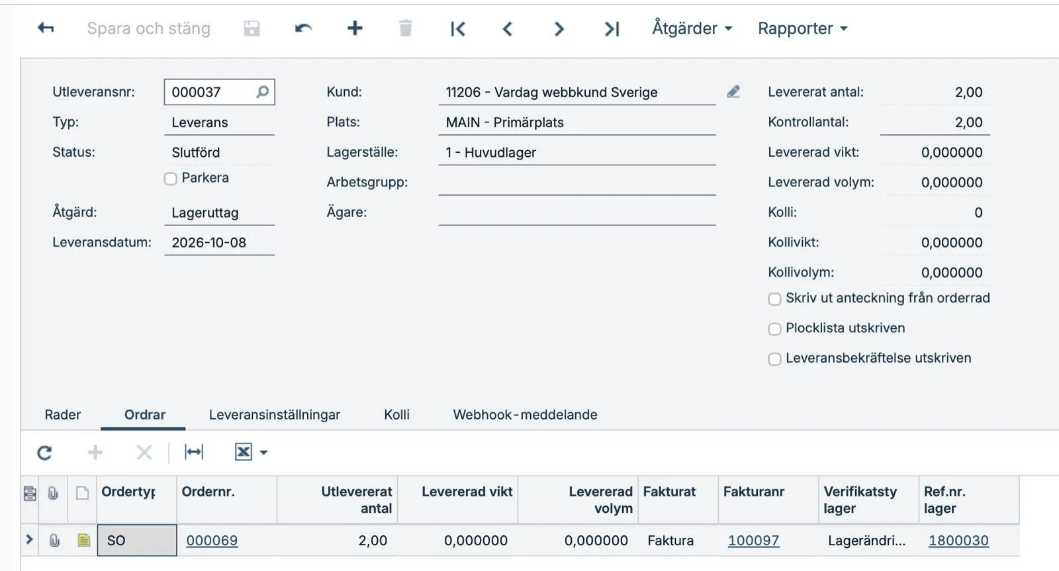Open the Excel export dropdown arrow
1059x571 pixels.
263,453
